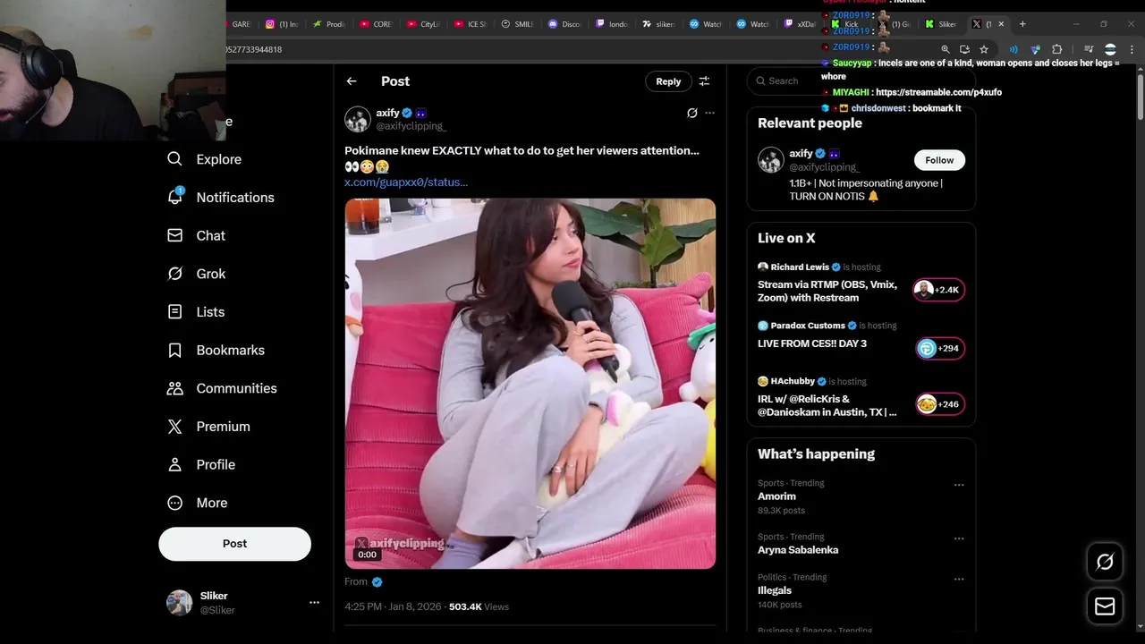The height and width of the screenshot is (644, 1145).
Task: Open the floating messages envelope button
Action: pyautogui.click(x=1105, y=606)
